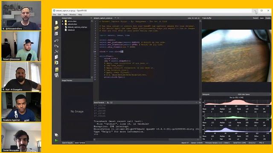Click the Connect plug icon
This screenshot has width=273, height=153.
(56, 135)
